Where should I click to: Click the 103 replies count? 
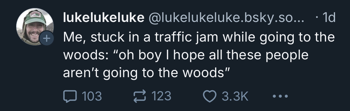[92, 96]
